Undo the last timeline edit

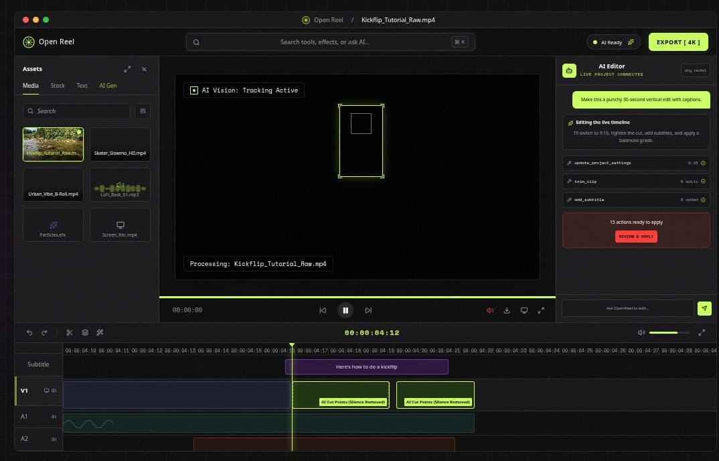pos(29,332)
